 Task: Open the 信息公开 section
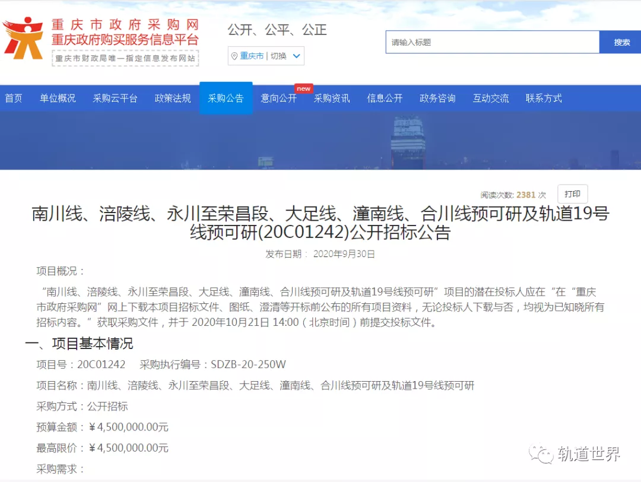385,98
